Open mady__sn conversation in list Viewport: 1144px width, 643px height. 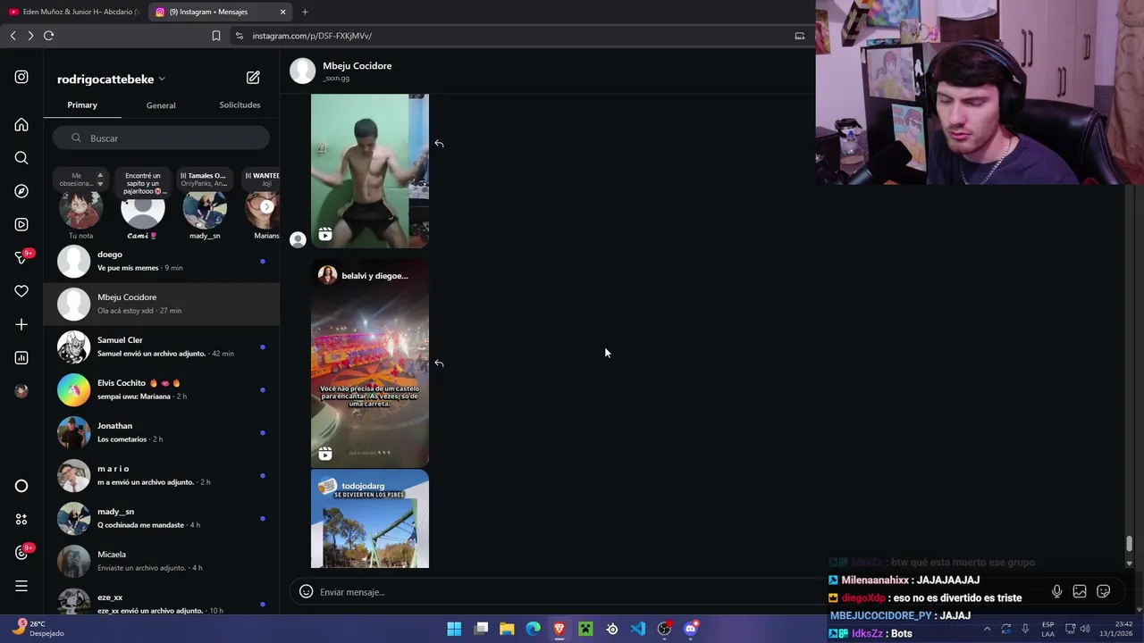(161, 518)
